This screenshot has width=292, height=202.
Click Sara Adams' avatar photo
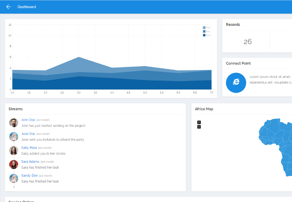tap(14, 165)
